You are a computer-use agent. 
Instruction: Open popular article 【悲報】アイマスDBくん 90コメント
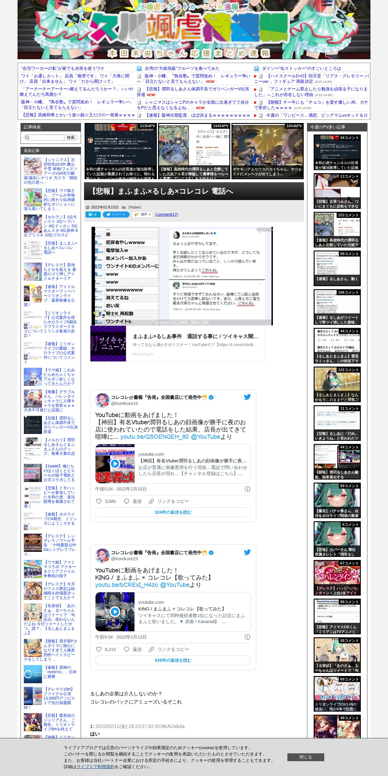337,617
